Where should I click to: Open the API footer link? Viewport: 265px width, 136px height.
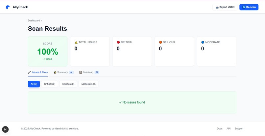pos(229,128)
